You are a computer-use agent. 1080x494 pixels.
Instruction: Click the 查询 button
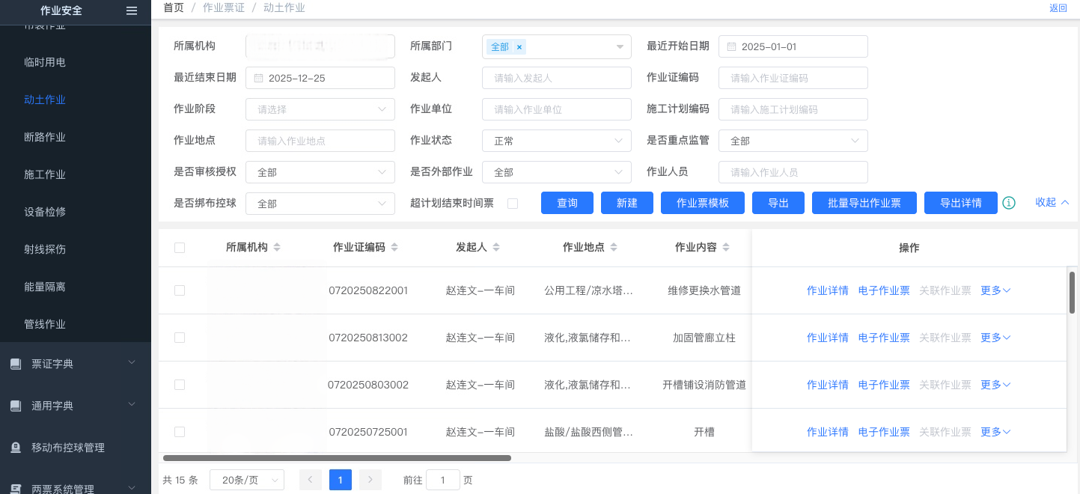click(567, 203)
